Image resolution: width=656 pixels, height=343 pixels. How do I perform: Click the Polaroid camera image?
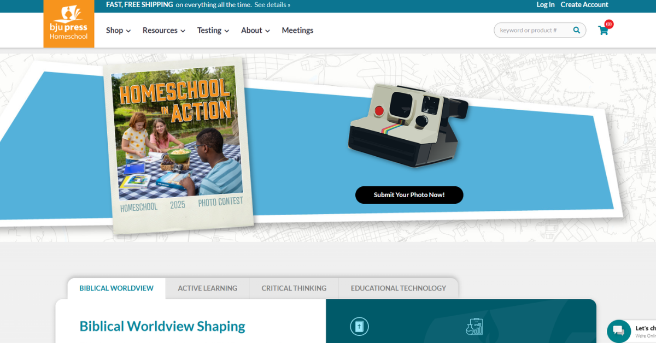point(408,125)
